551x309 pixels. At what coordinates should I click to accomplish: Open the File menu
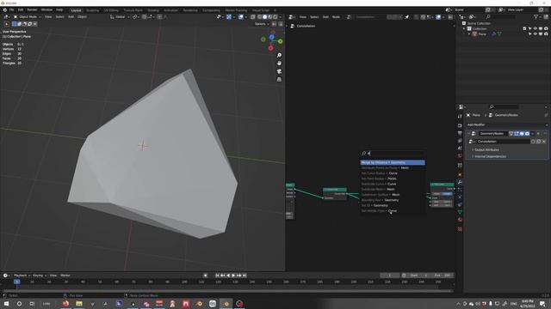[11, 9]
